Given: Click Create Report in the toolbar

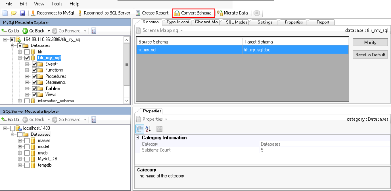Looking at the screenshot, I should 152,13.
